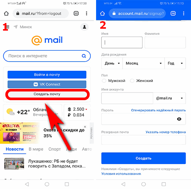The height and width of the screenshot is (189, 191).
Task: Click the Сгенерировать надёжный пароль link
Action: (x=158, y=110)
